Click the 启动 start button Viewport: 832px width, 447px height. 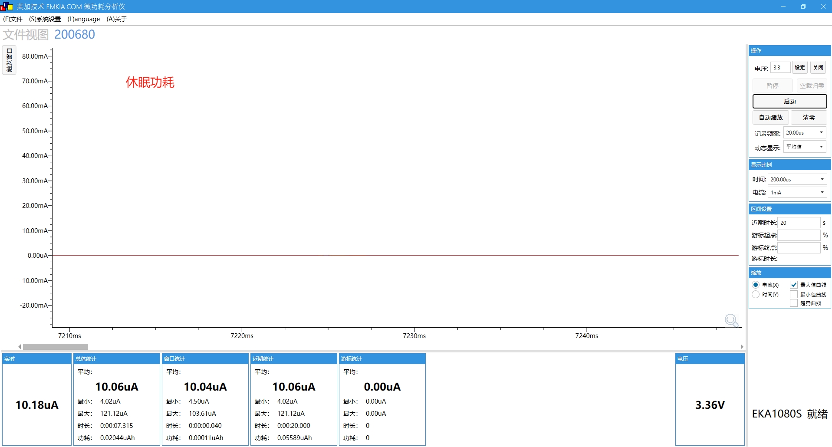pos(789,102)
